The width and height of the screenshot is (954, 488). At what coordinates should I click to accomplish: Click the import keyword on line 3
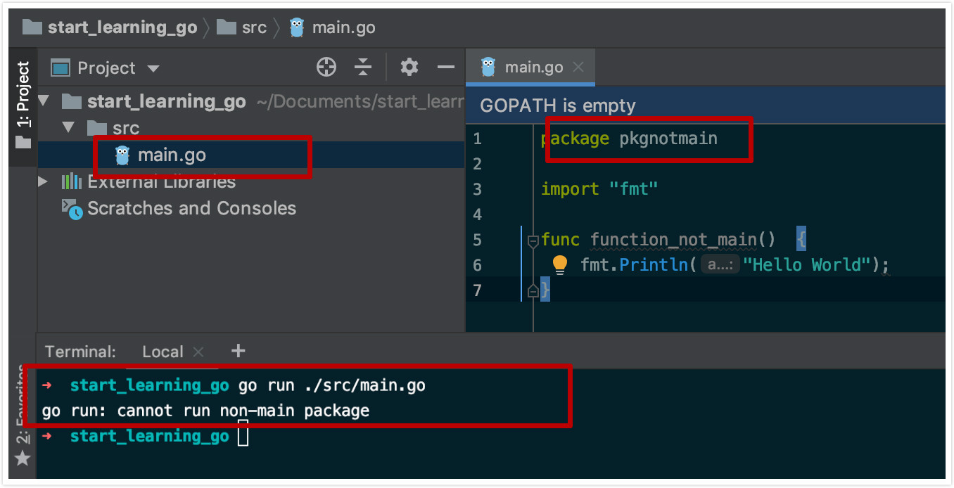tap(570, 189)
